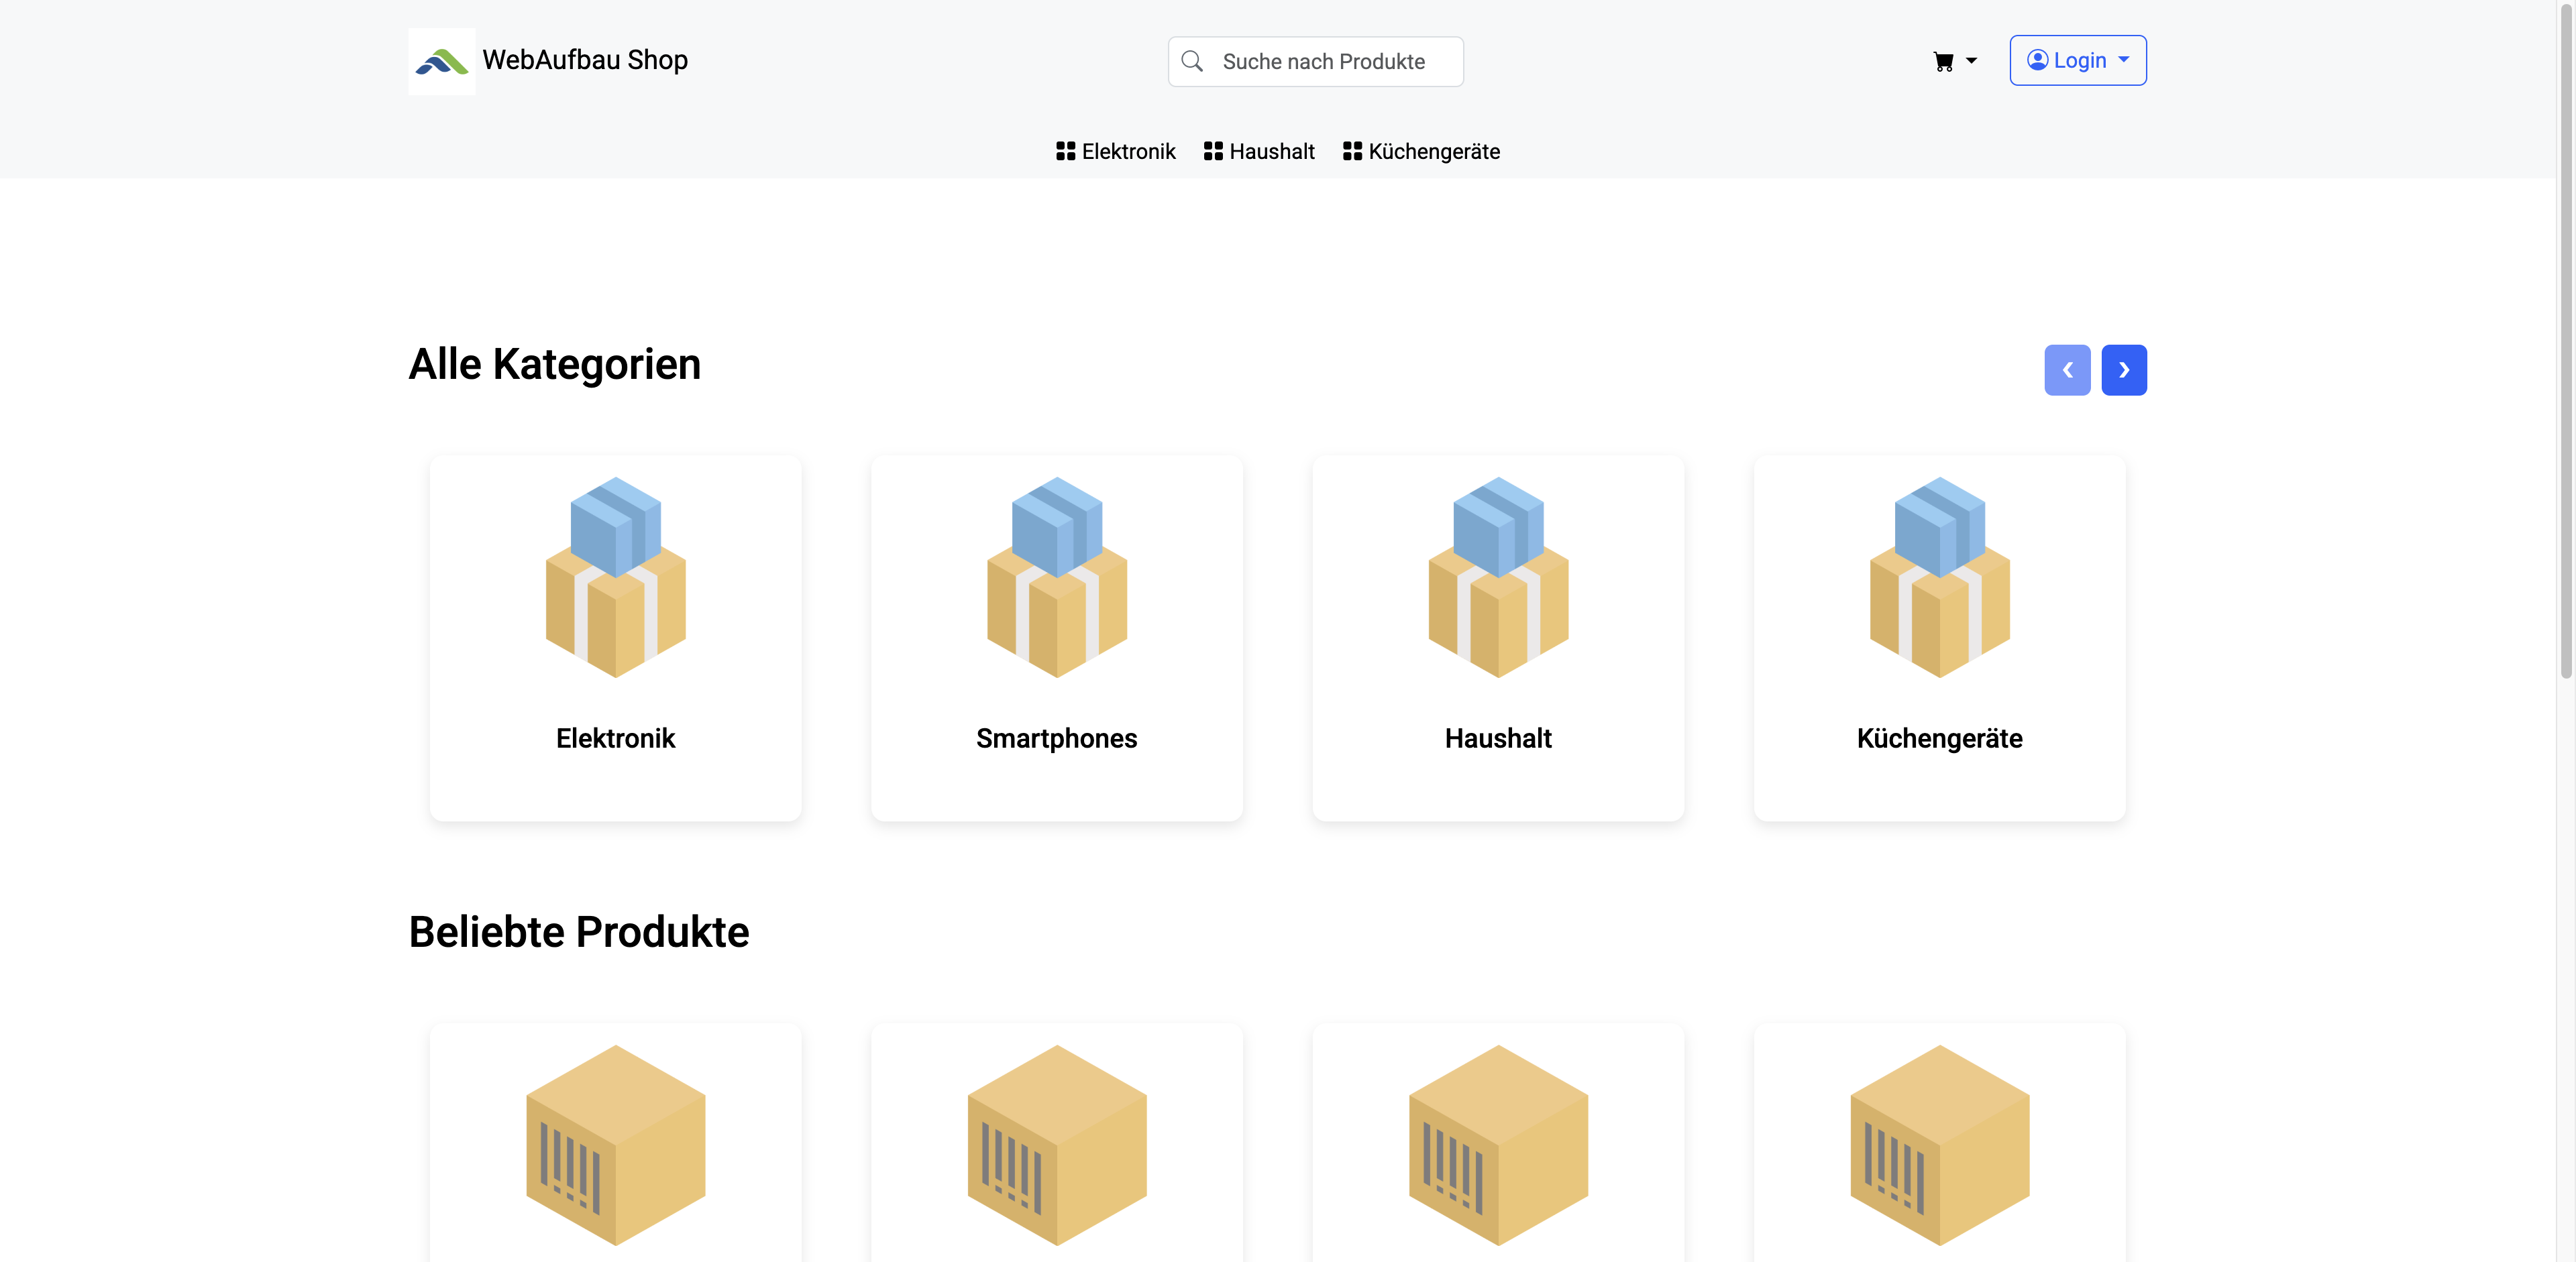Click the Haushalt category box icon

[x=1497, y=577]
